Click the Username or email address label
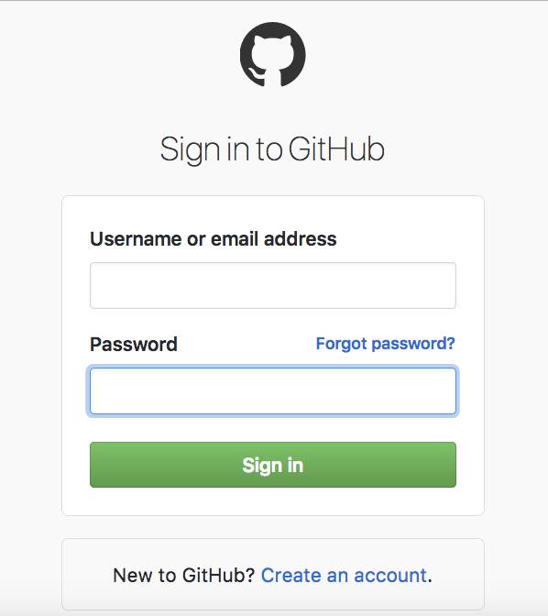Screen dimensions: 548x616 click(214, 239)
